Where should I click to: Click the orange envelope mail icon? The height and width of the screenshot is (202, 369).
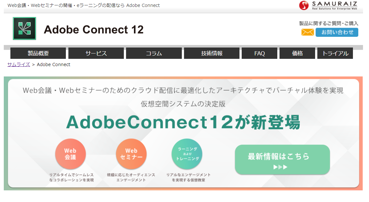308,32
